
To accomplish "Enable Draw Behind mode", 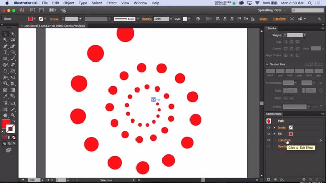I will click(9, 143).
